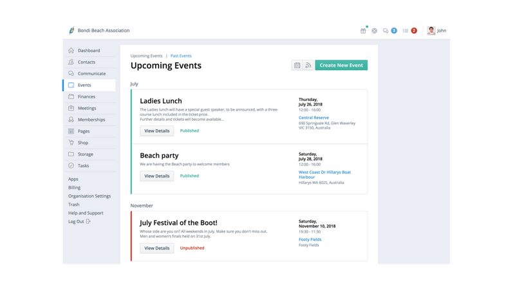Open Dashboard from the sidebar
The image size is (515, 297).
point(89,50)
